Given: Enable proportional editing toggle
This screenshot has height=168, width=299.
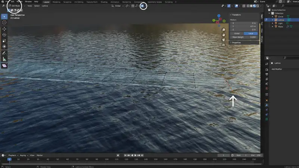Looking at the screenshot, I should (x=142, y=6).
